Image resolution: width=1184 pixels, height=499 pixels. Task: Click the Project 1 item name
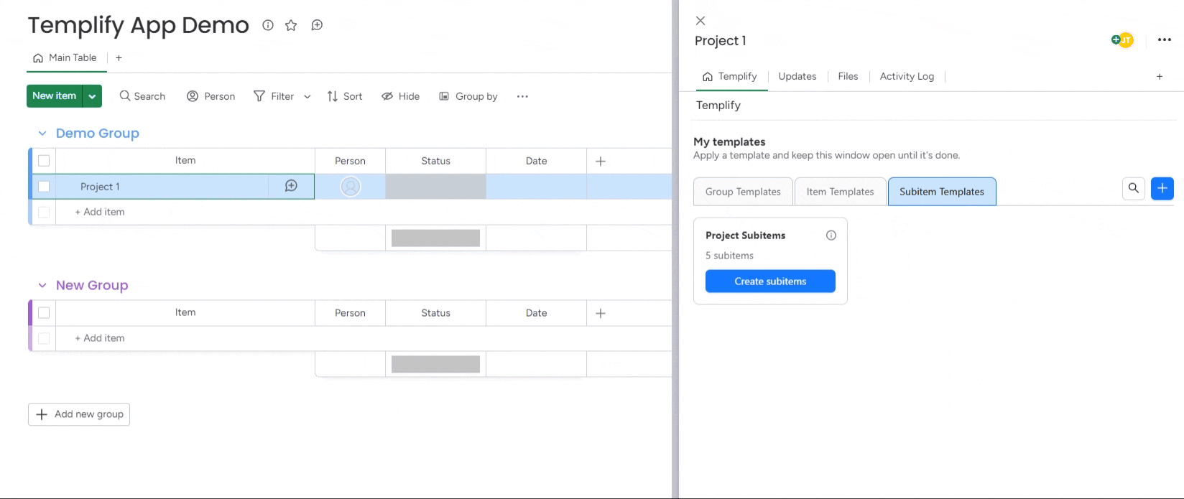[100, 187]
